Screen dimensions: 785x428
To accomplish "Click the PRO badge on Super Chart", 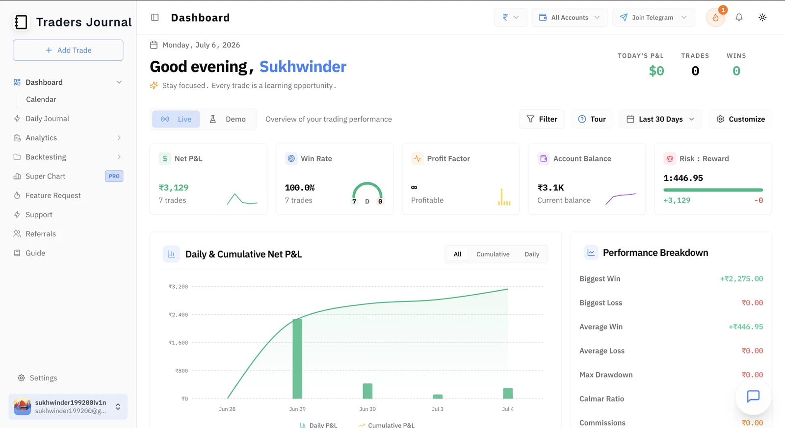I will pos(114,176).
